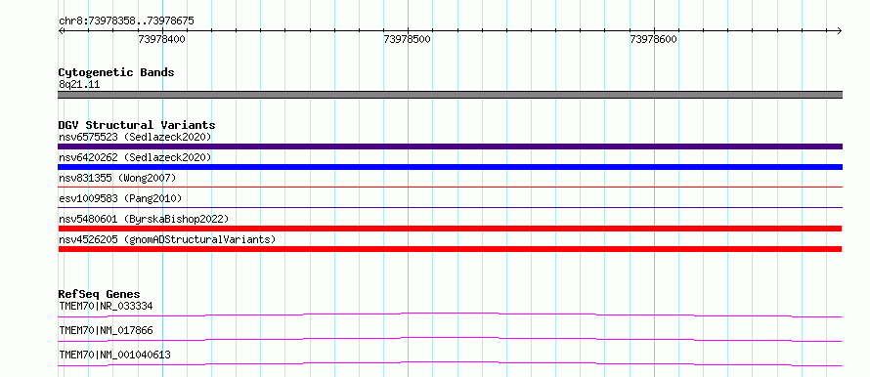Select the blue nsv6420262 variant bar
Screen dimensions: 870x377
[x=450, y=167]
